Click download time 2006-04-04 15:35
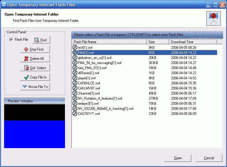This screenshot has height=167, width=227. tap(184, 83)
